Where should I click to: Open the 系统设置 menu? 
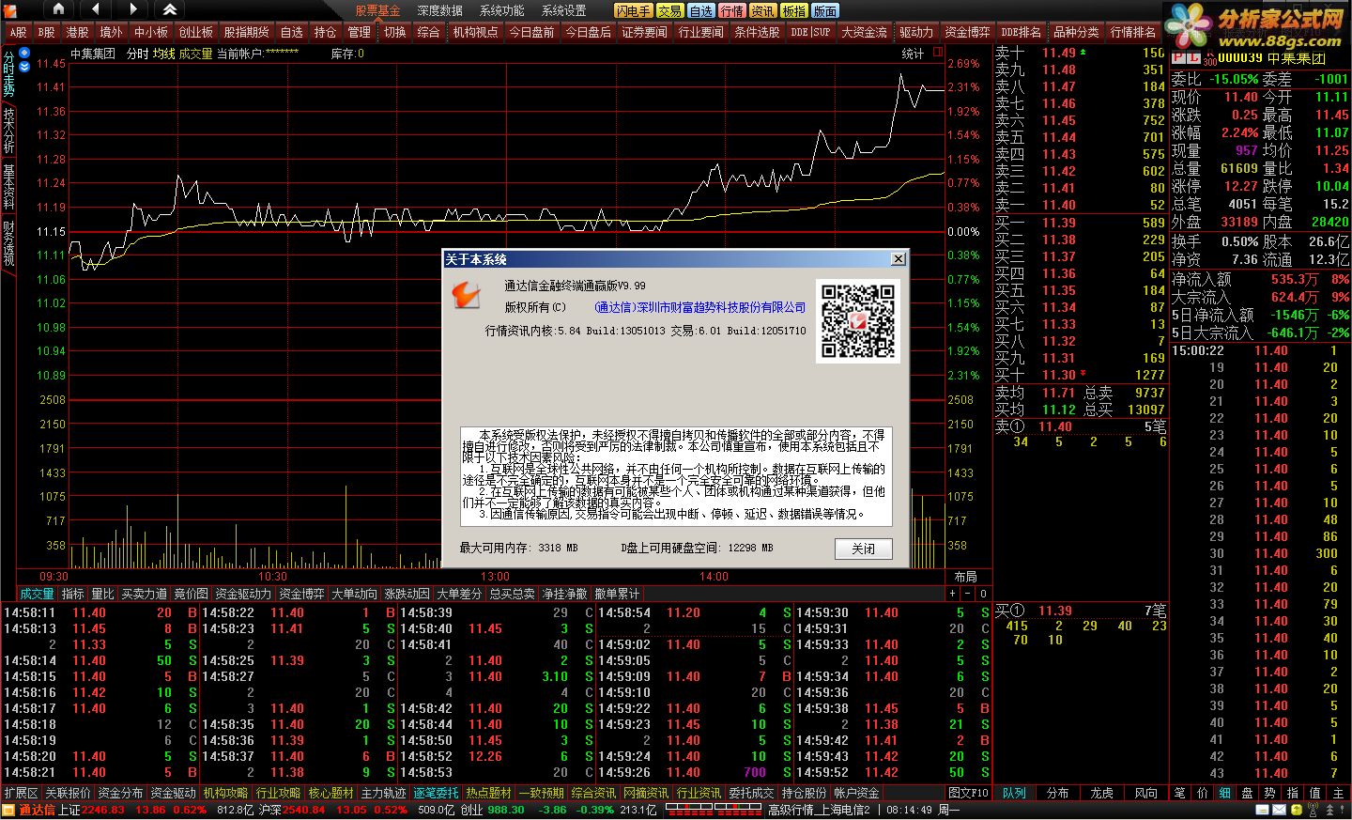coord(563,10)
